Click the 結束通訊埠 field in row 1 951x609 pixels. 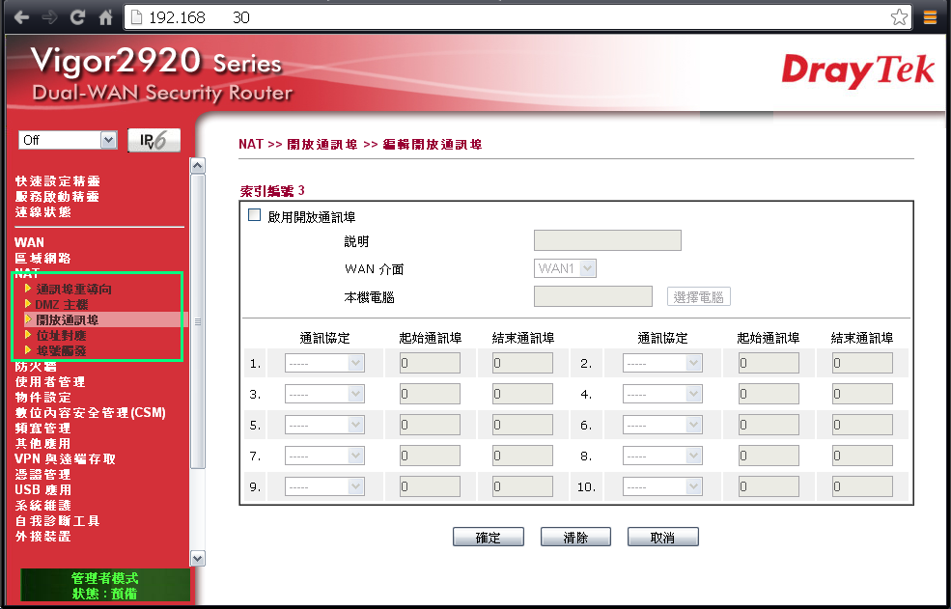pos(522,363)
